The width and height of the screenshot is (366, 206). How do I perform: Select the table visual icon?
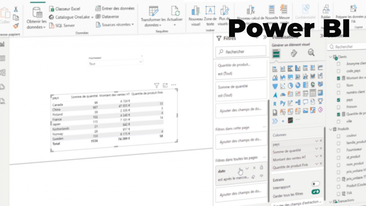point(313,93)
